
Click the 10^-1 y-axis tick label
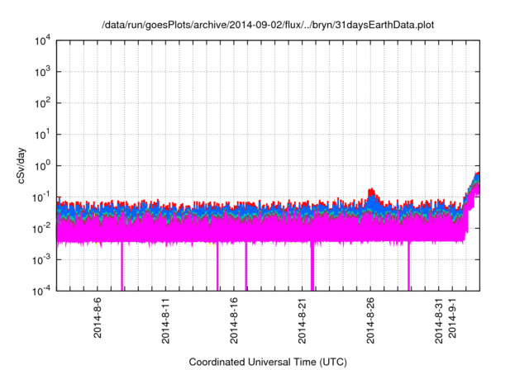point(41,197)
